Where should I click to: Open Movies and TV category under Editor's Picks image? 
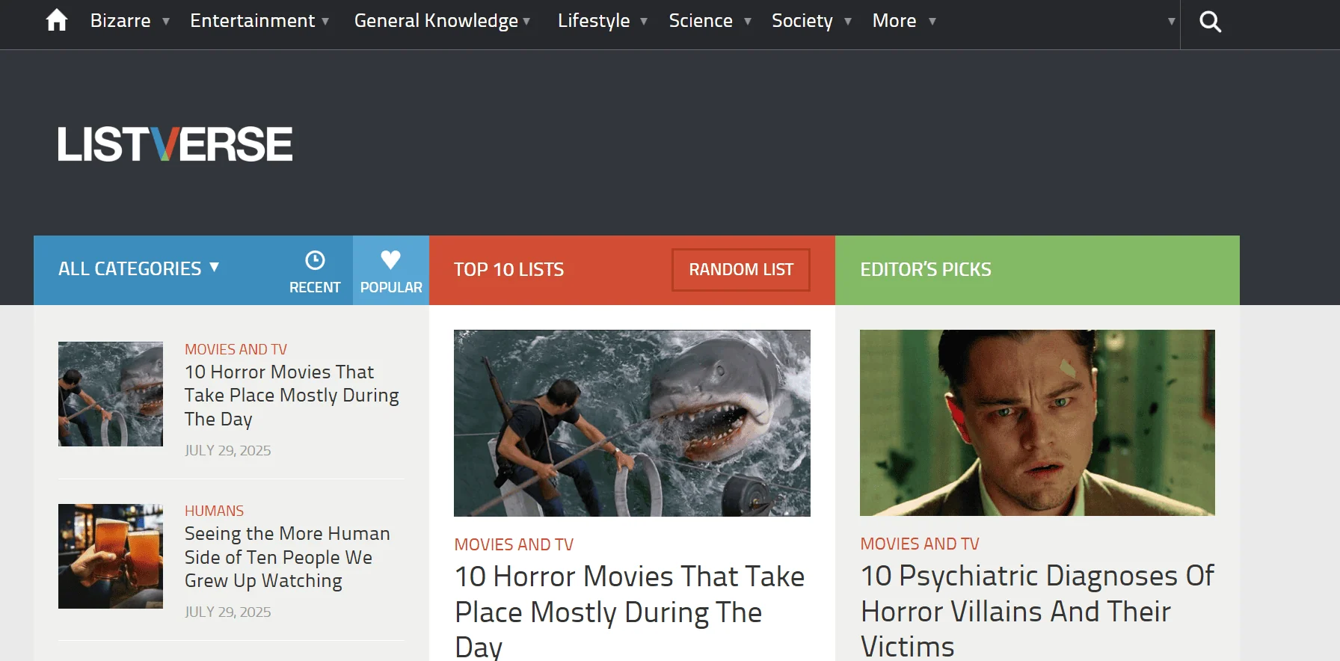point(920,544)
